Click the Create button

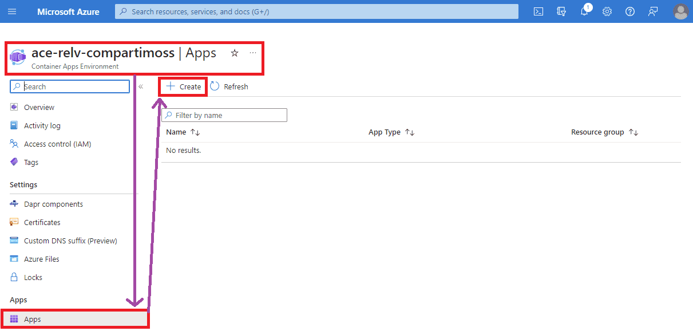(183, 86)
